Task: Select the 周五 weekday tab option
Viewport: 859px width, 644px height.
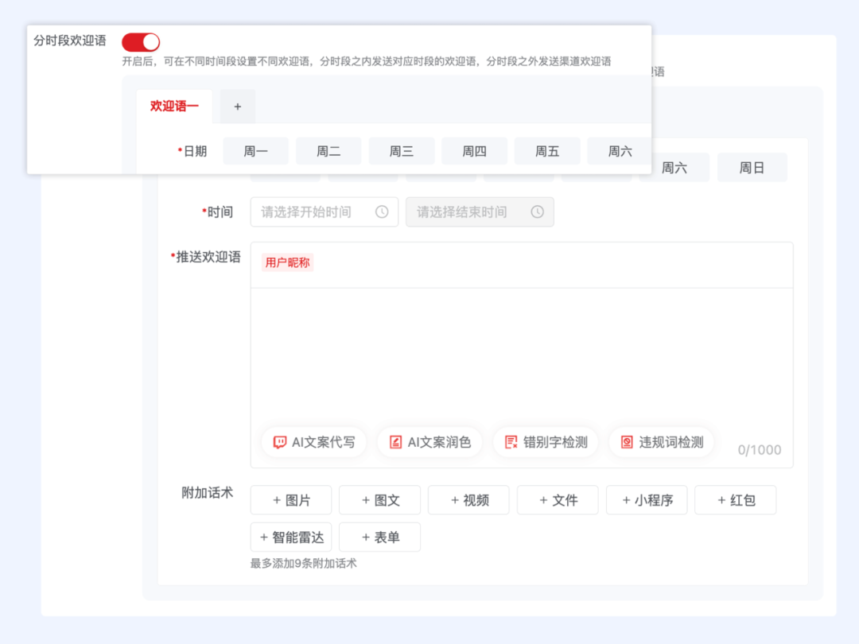Action: [x=548, y=150]
